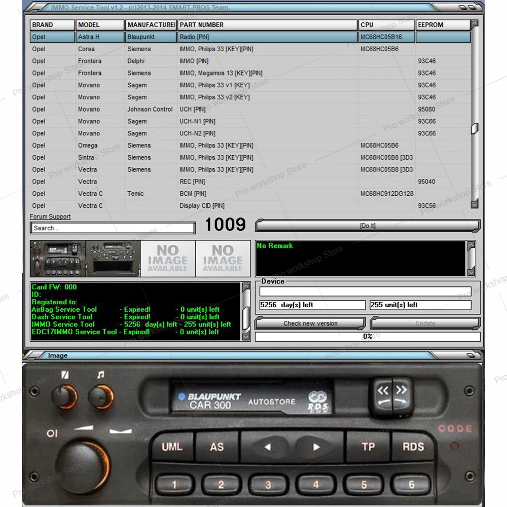This screenshot has height=507, width=507.
Task: Open the Forum Support link
Action: (50, 216)
